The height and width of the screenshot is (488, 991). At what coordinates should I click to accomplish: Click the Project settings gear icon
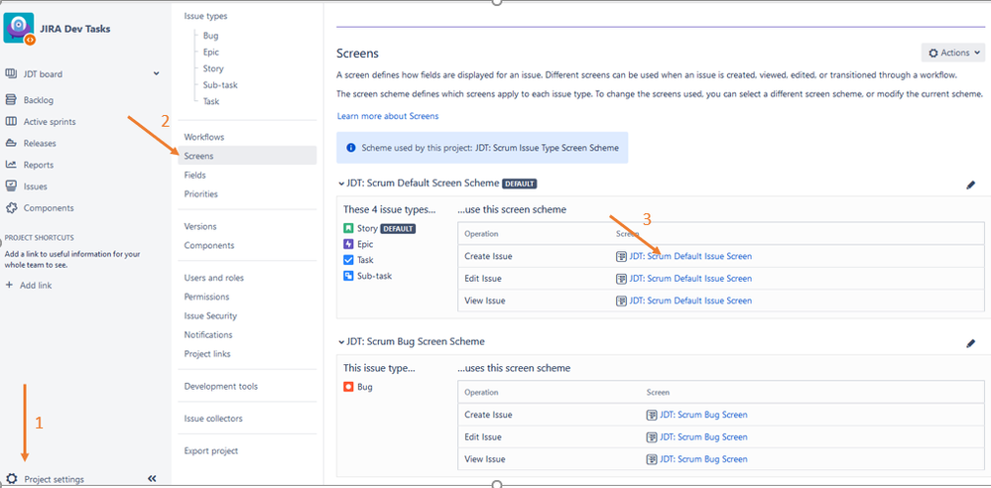click(11, 478)
